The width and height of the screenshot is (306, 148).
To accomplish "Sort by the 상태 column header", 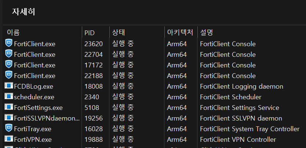I will pyautogui.click(x=119, y=33).
